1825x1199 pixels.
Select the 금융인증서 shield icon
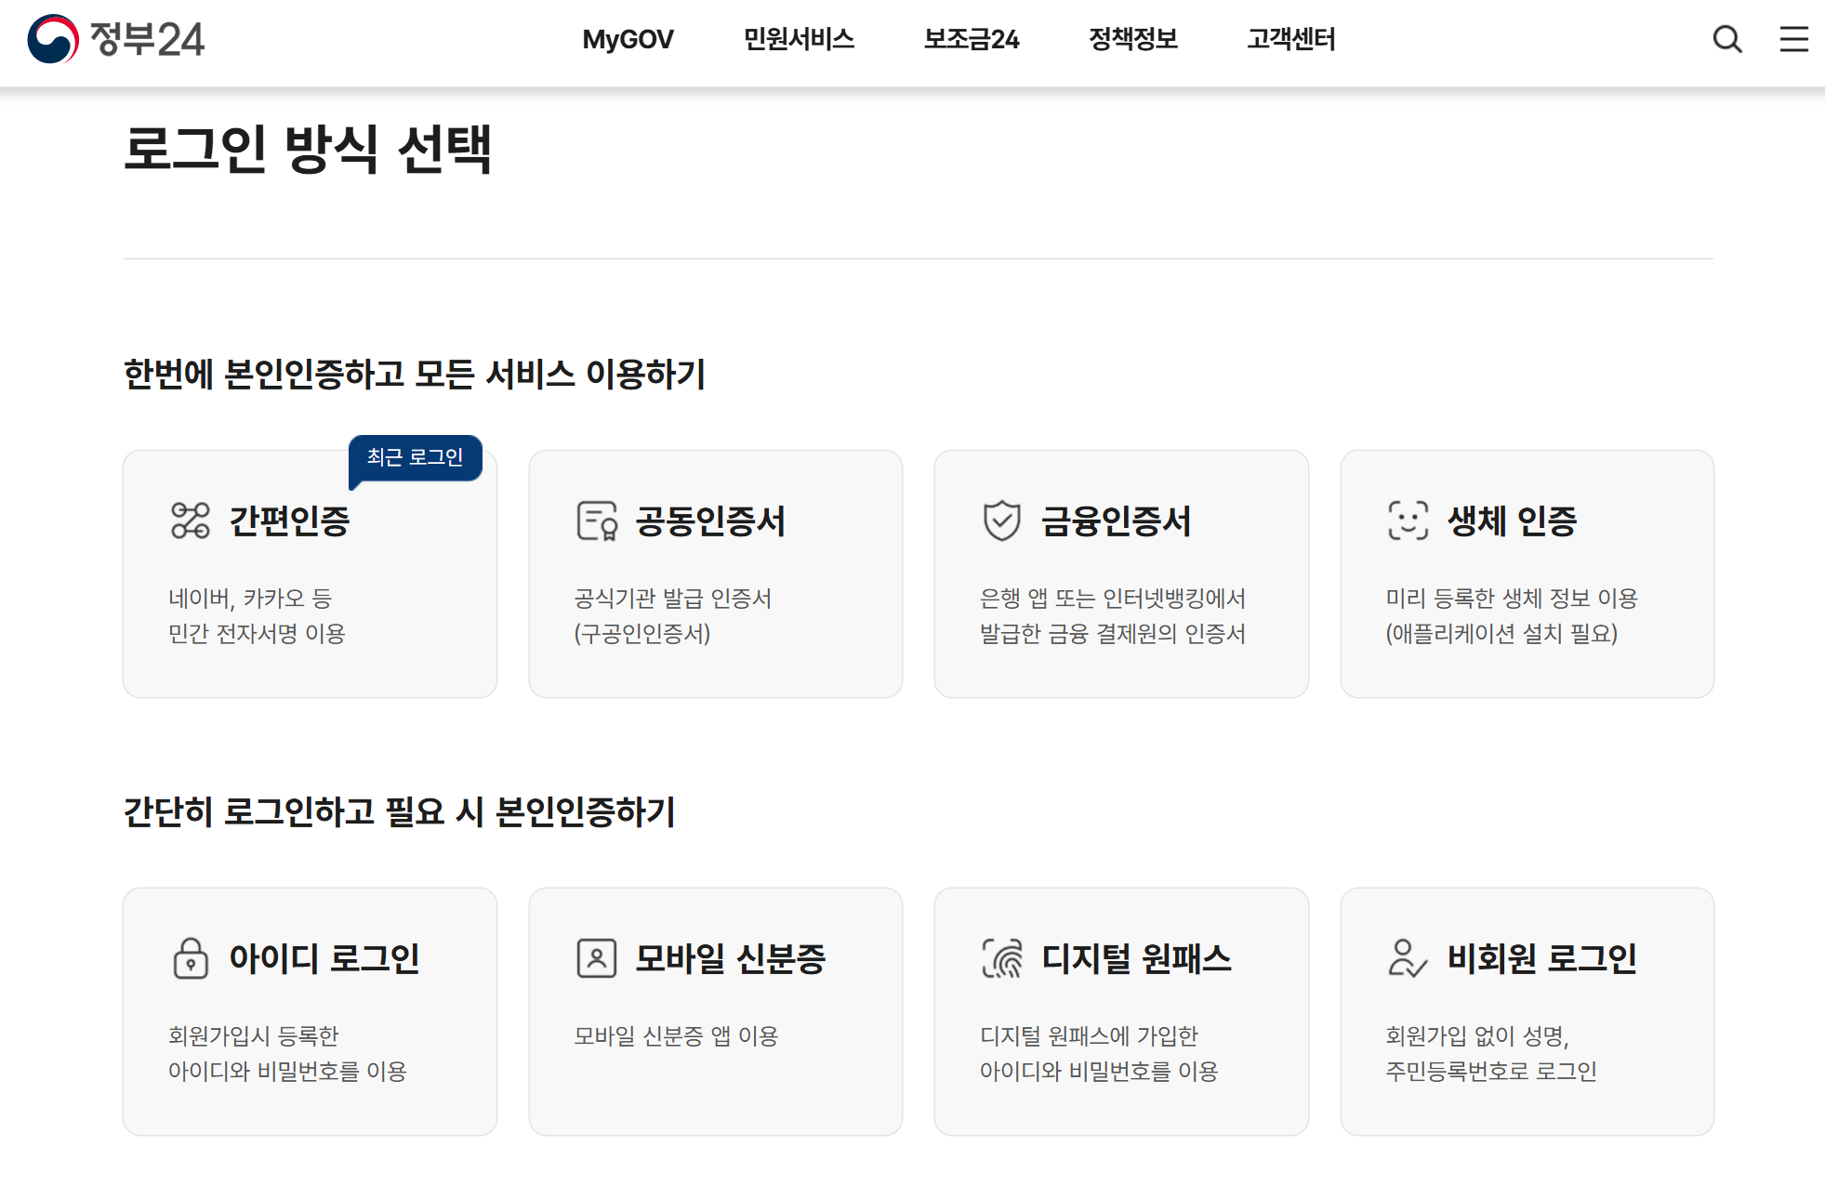(1001, 522)
